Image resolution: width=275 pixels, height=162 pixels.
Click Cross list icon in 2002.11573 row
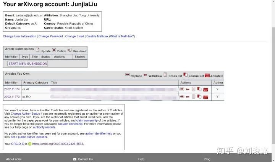coord(193,96)
